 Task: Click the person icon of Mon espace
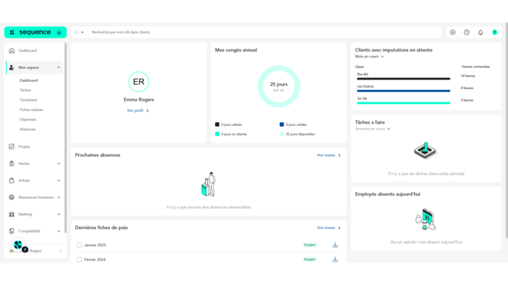point(12,67)
